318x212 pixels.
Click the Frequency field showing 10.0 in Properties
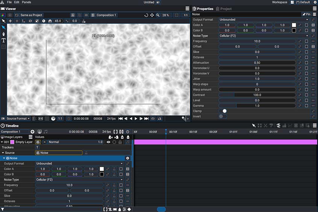click(x=257, y=41)
